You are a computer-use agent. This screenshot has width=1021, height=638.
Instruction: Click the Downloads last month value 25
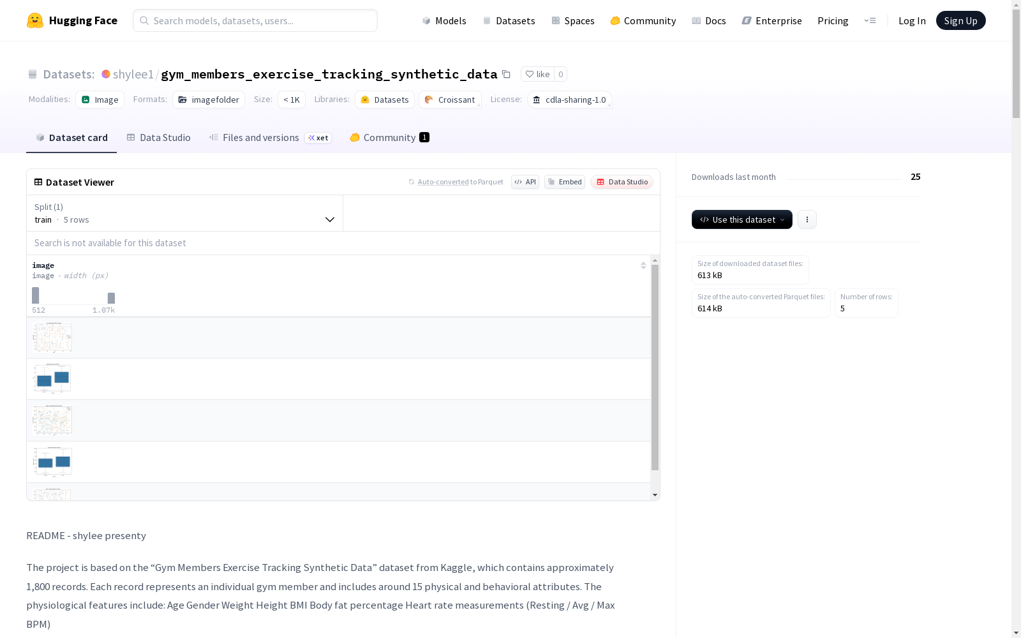916,177
